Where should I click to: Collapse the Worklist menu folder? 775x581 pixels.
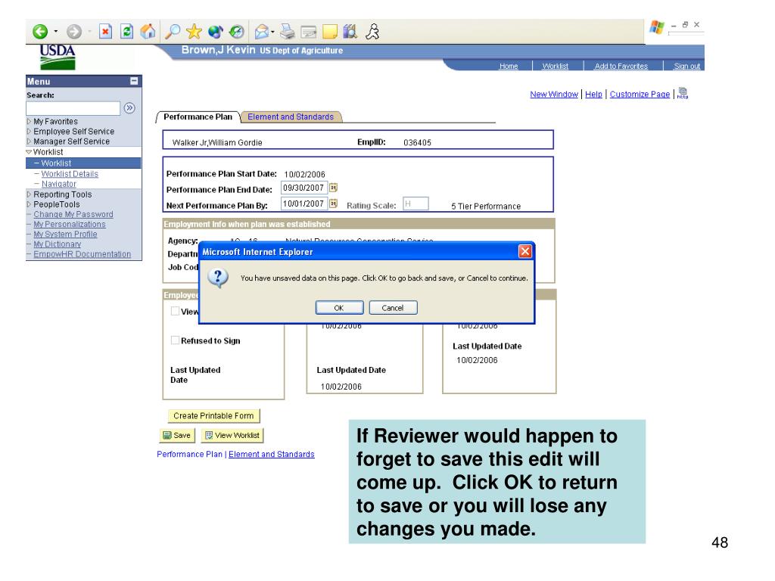(x=30, y=151)
